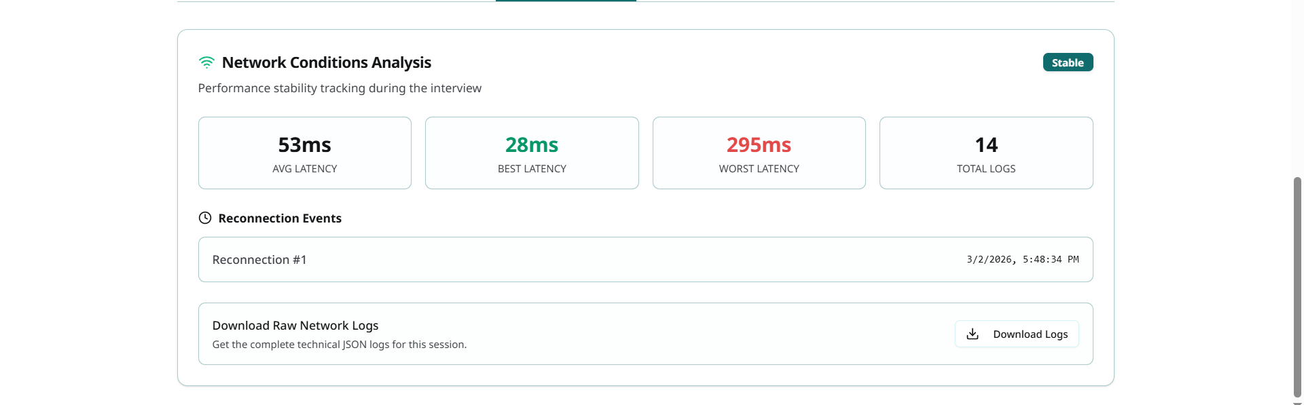
Task: Click the Reconnection Events section heading
Action: (x=280, y=218)
